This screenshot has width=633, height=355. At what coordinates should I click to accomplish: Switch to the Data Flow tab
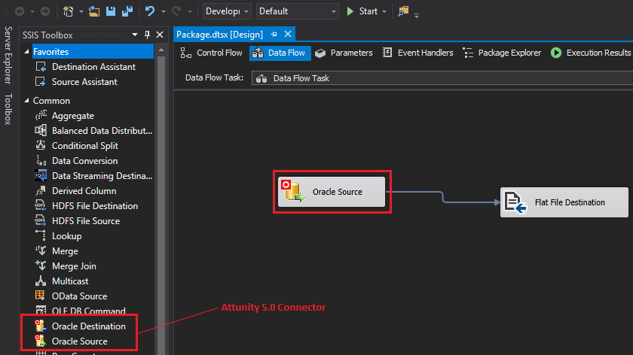tap(280, 53)
